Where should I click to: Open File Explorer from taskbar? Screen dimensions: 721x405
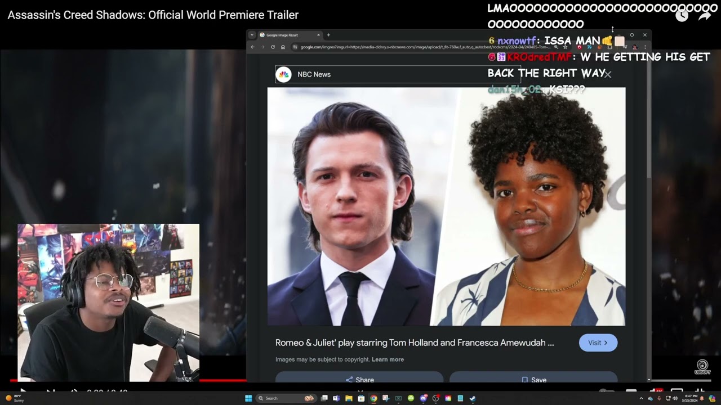pyautogui.click(x=349, y=398)
